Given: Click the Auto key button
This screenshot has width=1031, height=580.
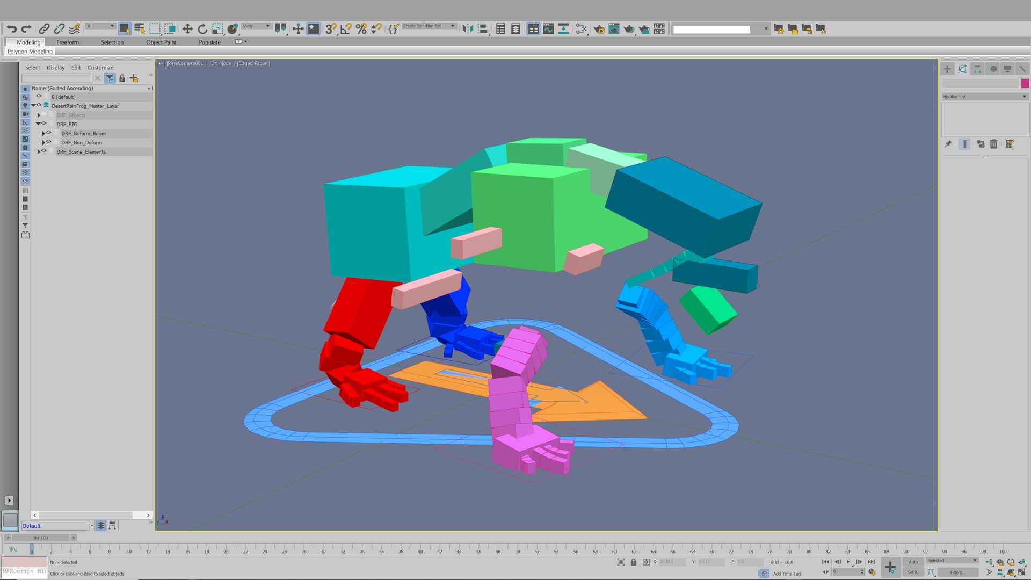Looking at the screenshot, I should pyautogui.click(x=913, y=562).
